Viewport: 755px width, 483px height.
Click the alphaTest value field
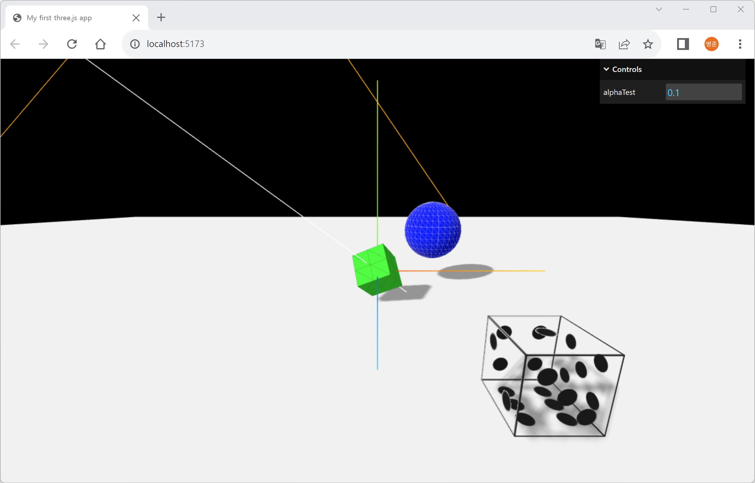click(x=703, y=92)
